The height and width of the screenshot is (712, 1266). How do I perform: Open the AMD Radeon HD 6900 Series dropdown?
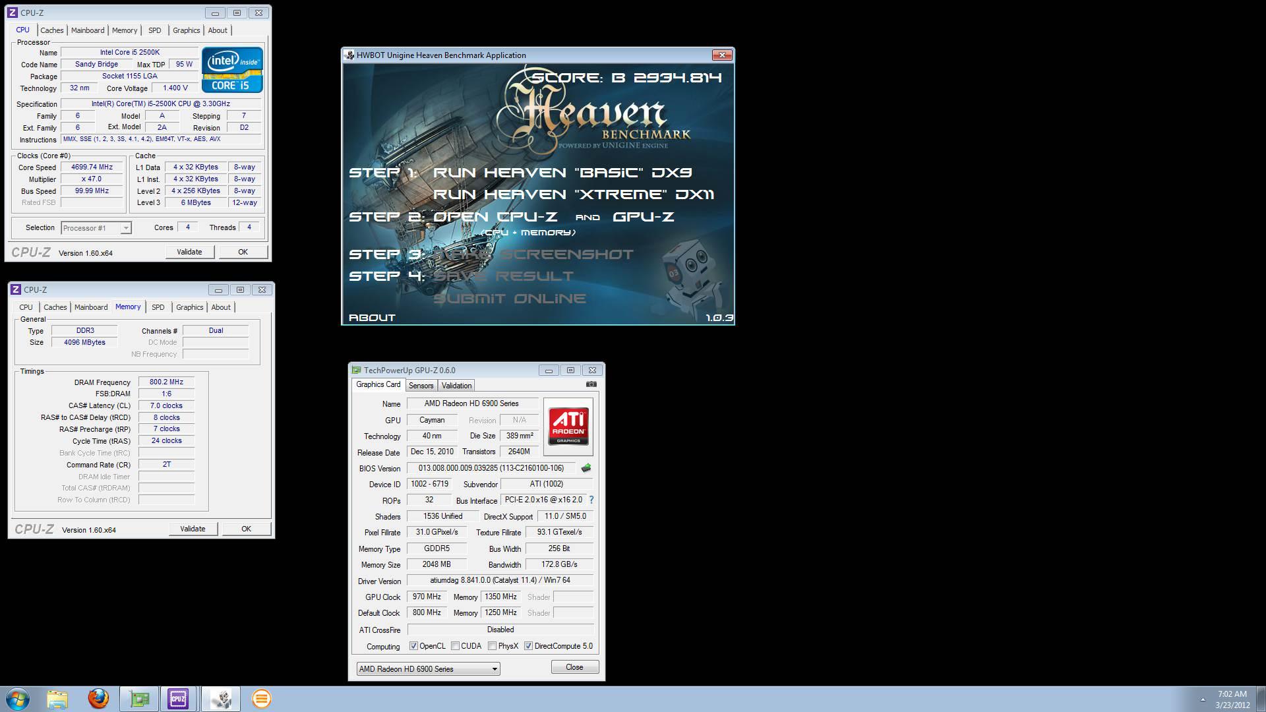(x=429, y=669)
